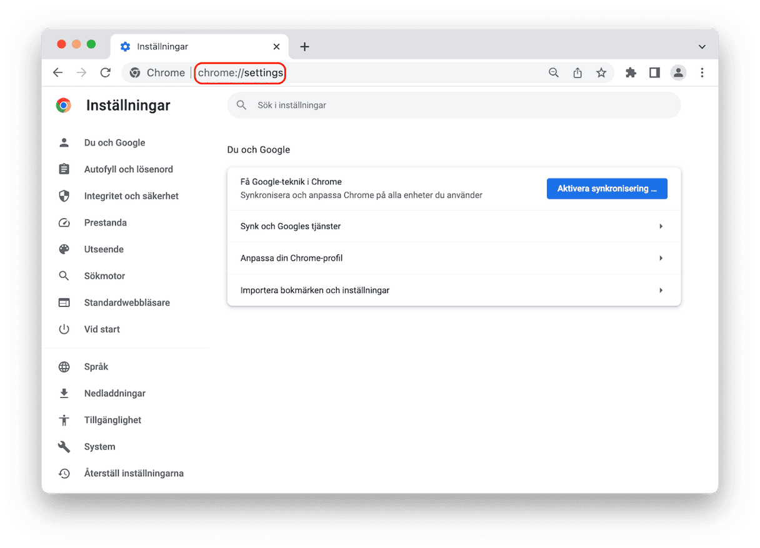
Task: Click the zoom magnifier icon in address bar
Action: coord(554,72)
